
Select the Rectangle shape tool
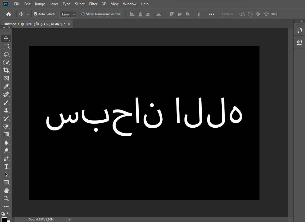point(6,183)
